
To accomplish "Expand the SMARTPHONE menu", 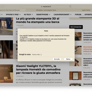I will pos(43,15).
